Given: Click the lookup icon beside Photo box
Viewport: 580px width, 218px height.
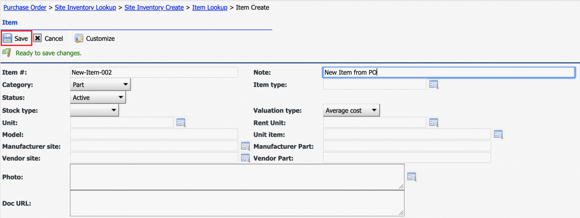Looking at the screenshot, I should point(411,177).
